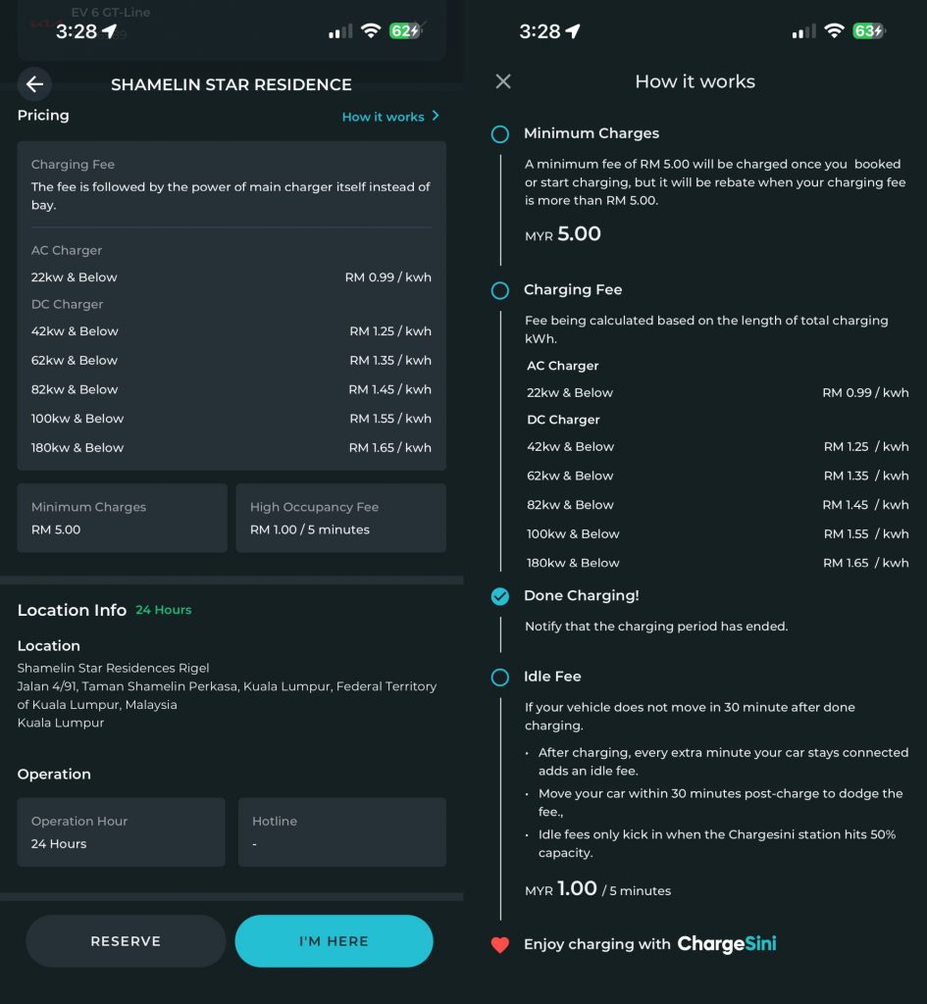Tap the Operation Hour 24 Hours card
Image resolution: width=927 pixels, height=1004 pixels.
click(x=122, y=831)
